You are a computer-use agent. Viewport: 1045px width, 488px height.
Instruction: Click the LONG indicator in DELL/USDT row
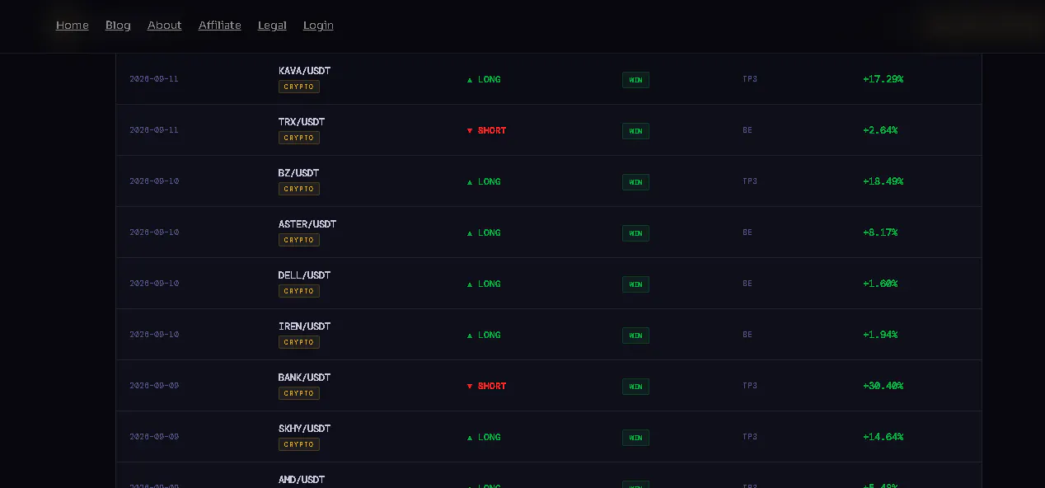coord(484,284)
